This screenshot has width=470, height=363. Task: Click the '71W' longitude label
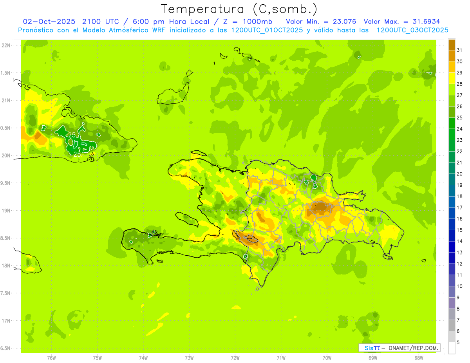pyautogui.click(x=281, y=358)
